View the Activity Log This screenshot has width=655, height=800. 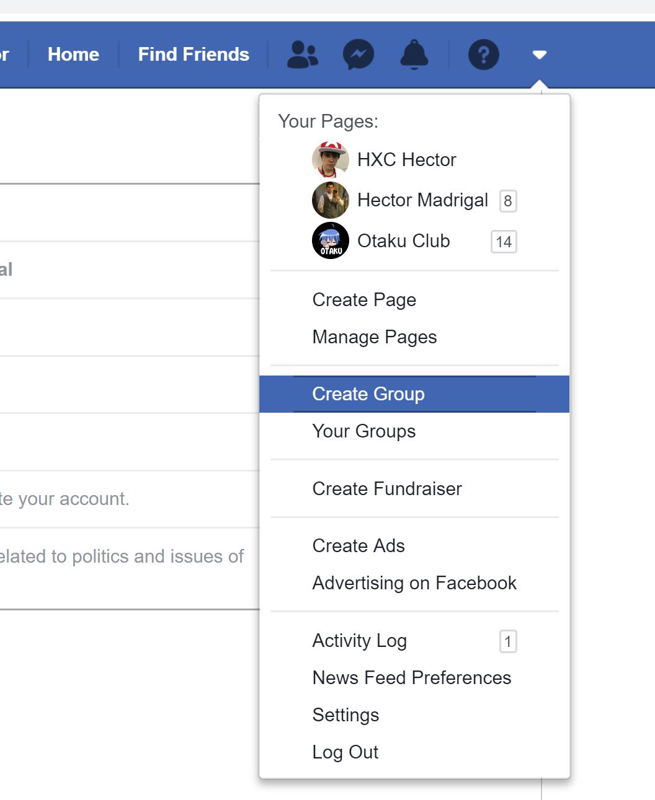point(360,641)
